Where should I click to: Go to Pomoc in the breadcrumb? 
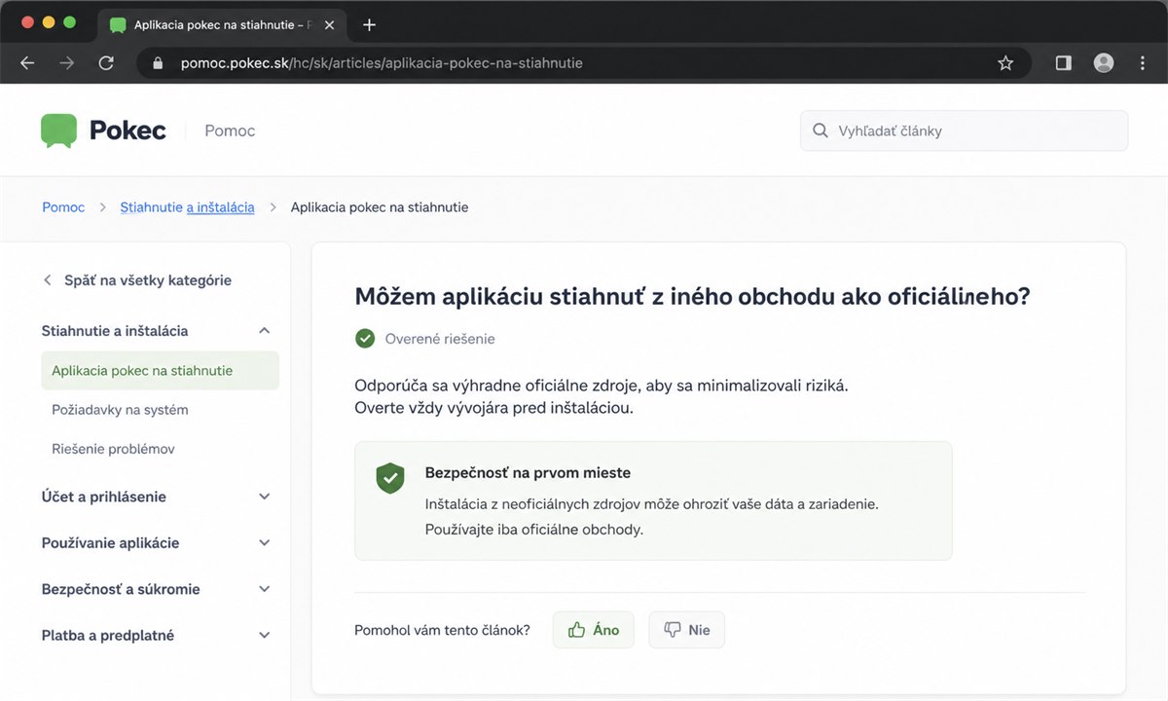(63, 207)
